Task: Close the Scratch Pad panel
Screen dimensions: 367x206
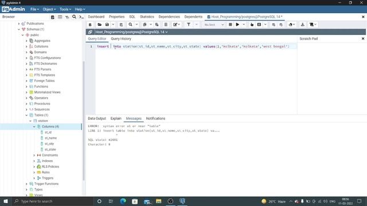Action: [363, 39]
